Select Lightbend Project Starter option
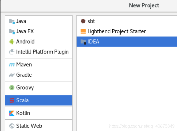 point(127,31)
